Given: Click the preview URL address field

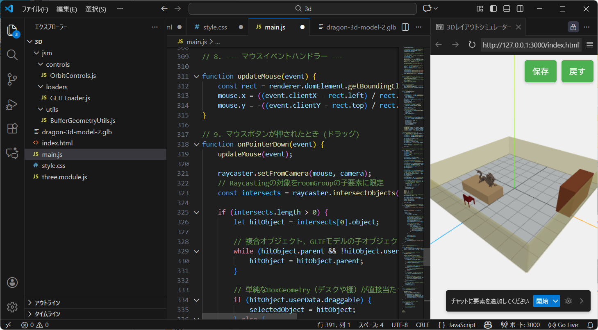Looking at the screenshot, I should pos(531,45).
